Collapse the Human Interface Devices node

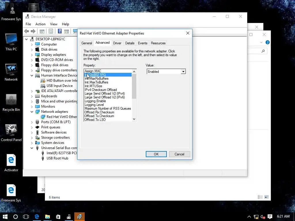[x=32, y=76]
